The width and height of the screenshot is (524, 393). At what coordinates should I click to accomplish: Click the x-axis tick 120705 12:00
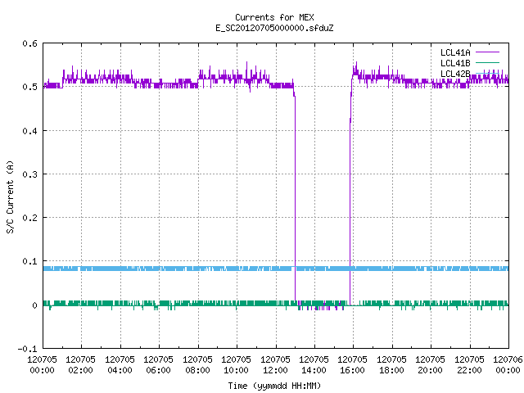[x=275, y=364]
